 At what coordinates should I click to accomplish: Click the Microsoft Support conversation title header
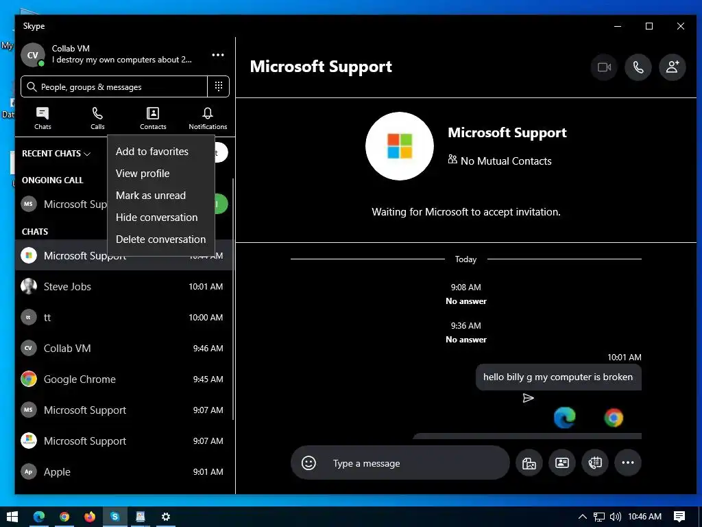coord(321,67)
